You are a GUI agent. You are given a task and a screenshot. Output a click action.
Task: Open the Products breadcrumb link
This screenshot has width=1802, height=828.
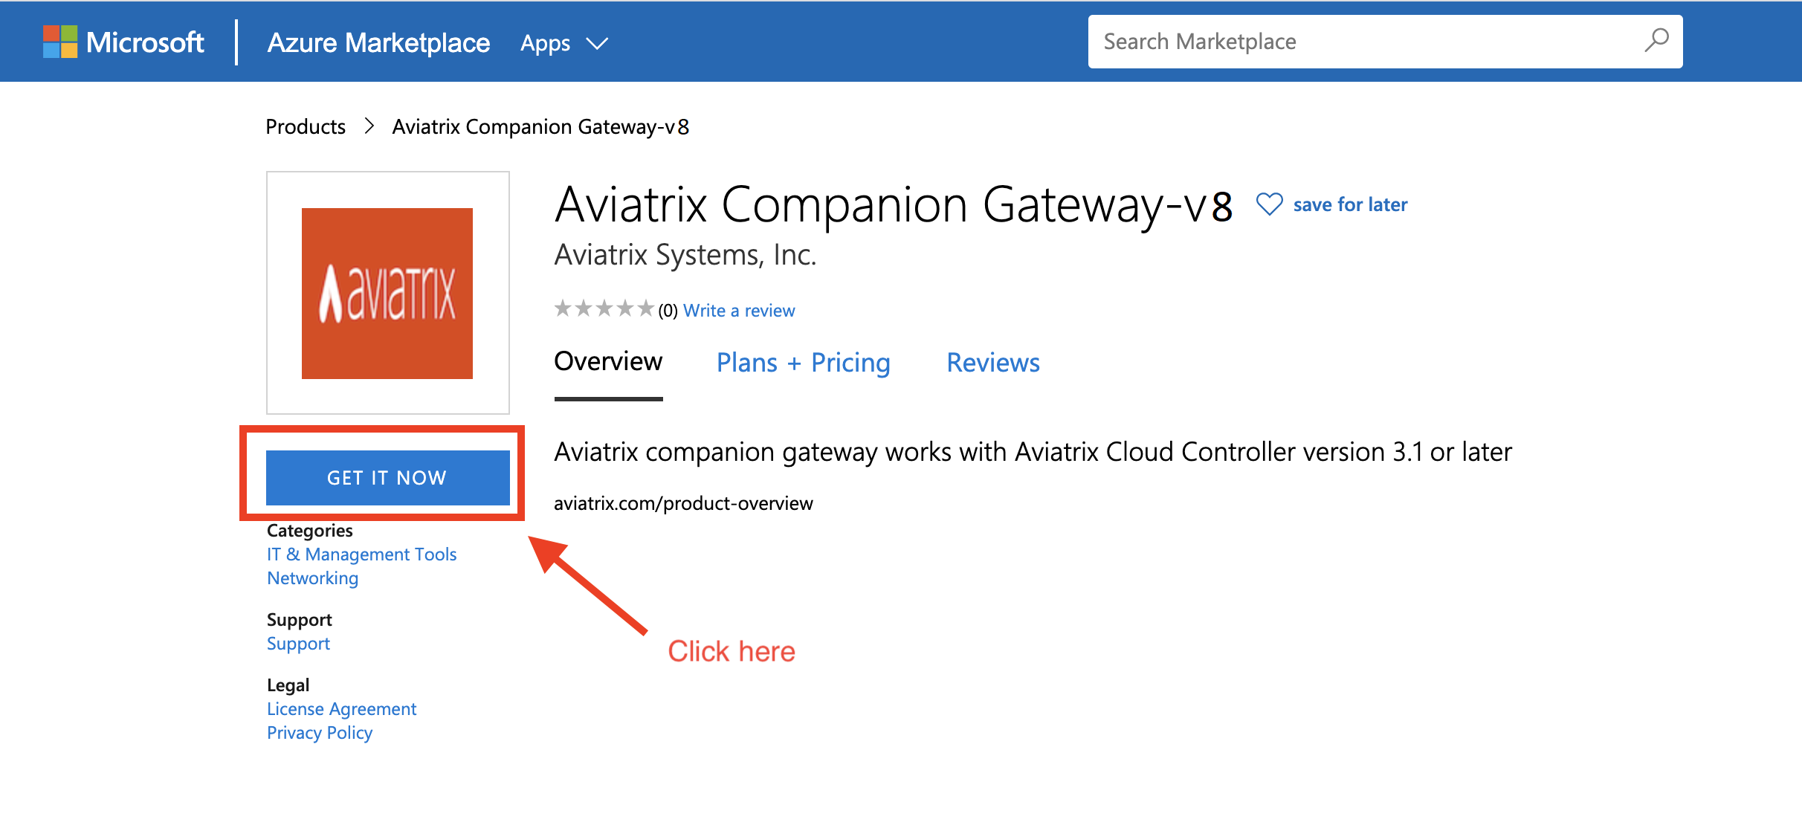(x=305, y=126)
